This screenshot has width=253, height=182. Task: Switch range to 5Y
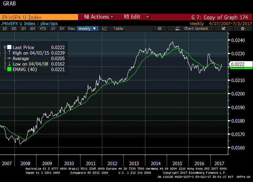click(x=62, y=29)
